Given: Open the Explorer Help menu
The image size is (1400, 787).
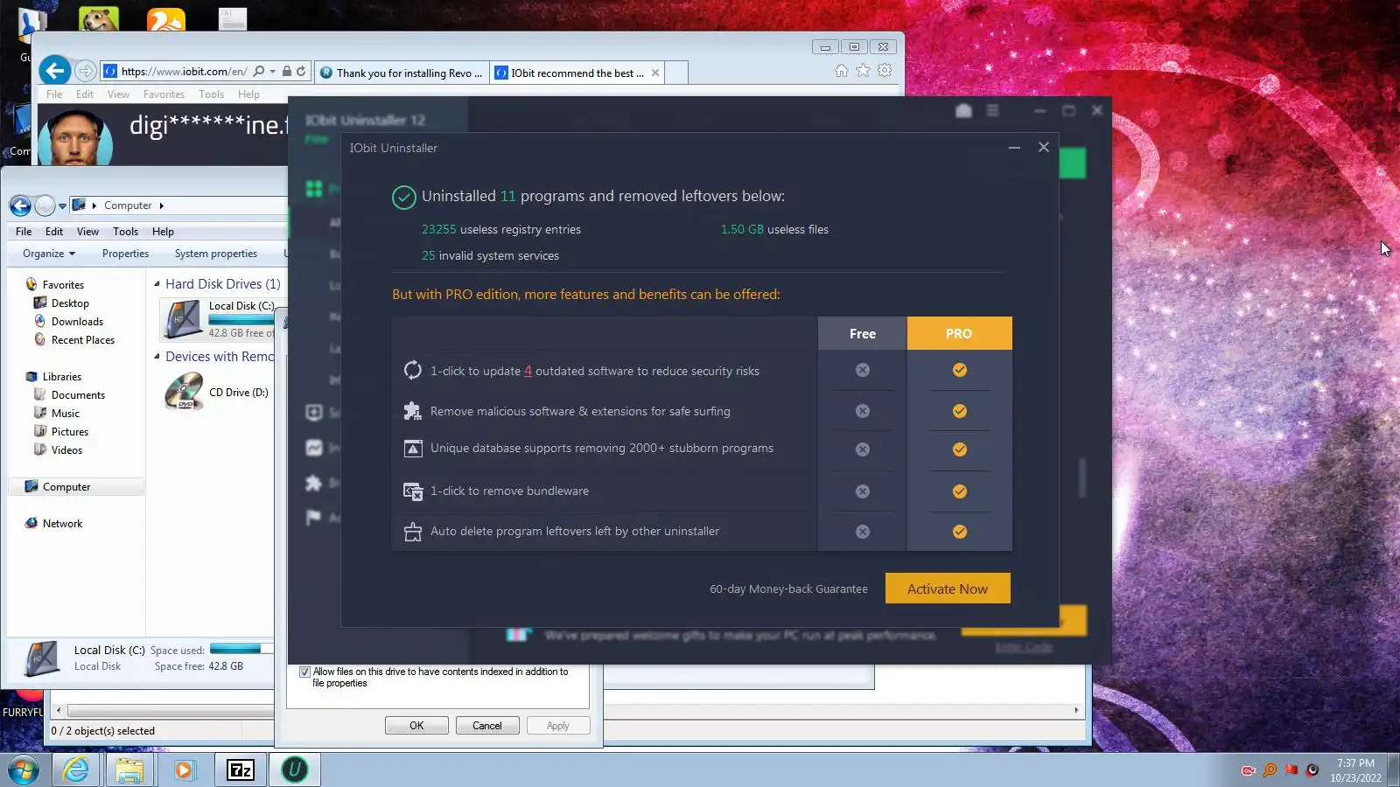Looking at the screenshot, I should [x=163, y=232].
